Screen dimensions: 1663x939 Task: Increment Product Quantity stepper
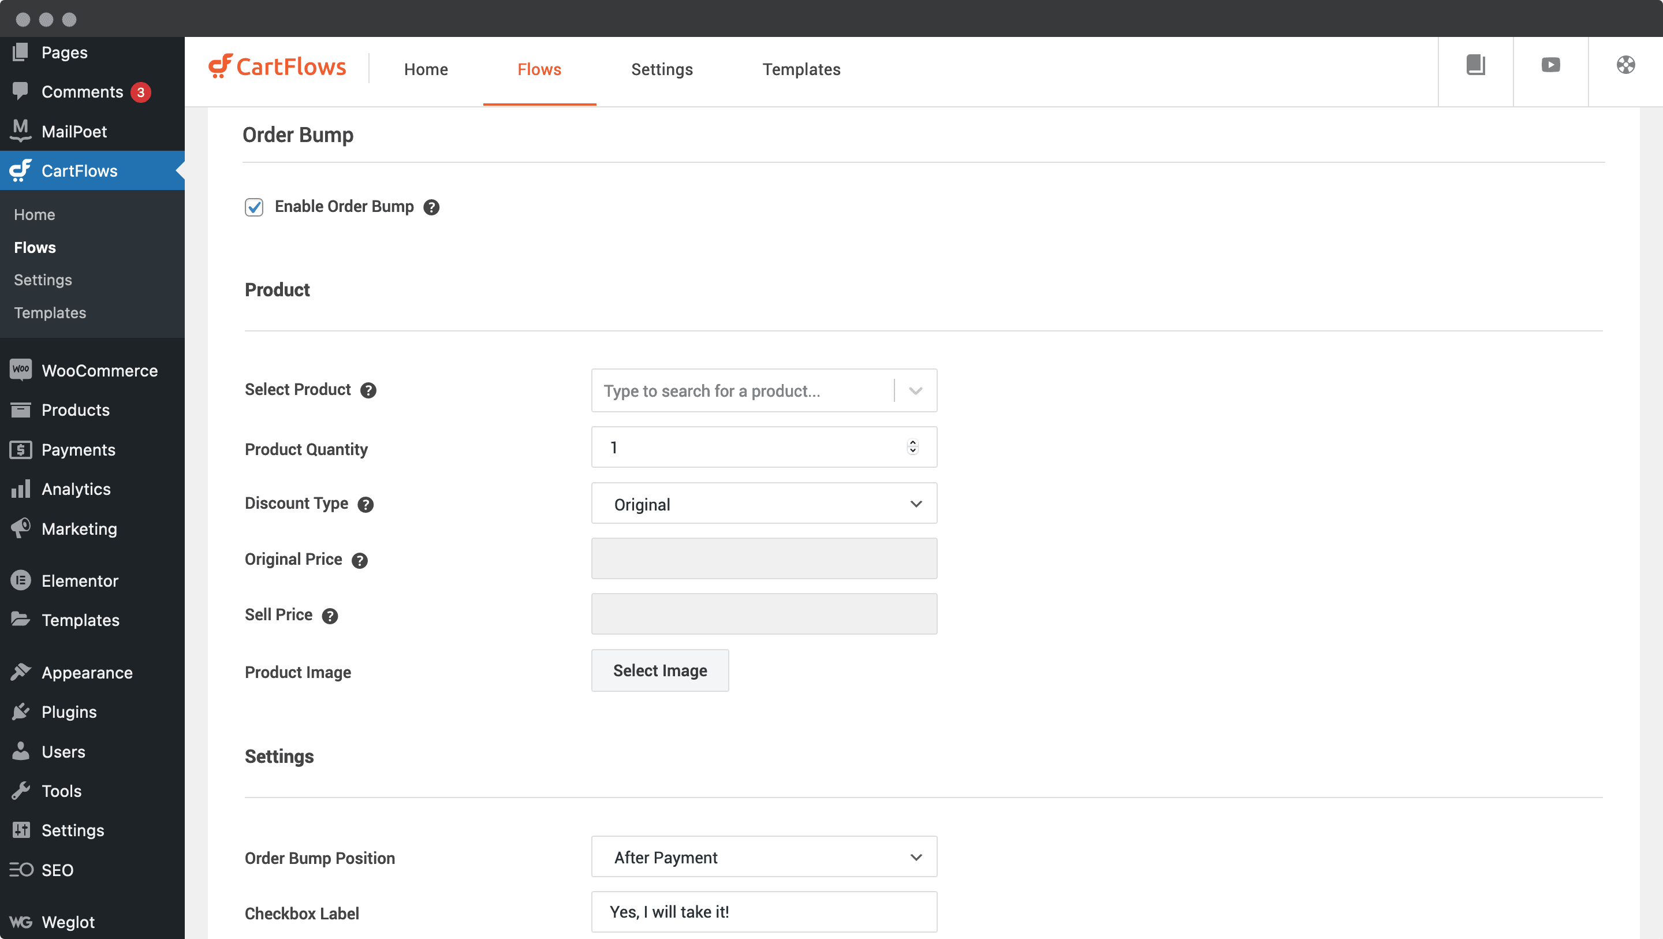pyautogui.click(x=913, y=441)
